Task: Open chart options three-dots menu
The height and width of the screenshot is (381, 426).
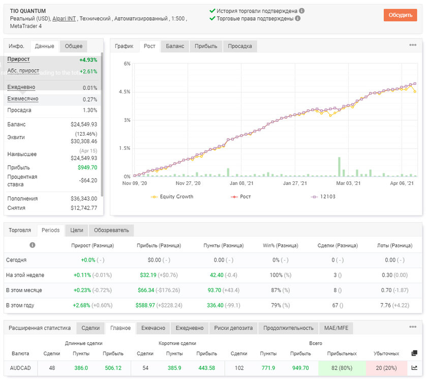Action: point(413,45)
